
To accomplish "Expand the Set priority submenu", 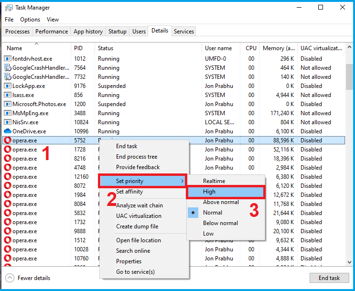I will pos(143,181).
